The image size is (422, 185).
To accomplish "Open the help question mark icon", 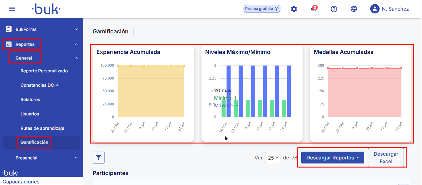I will [x=334, y=9].
